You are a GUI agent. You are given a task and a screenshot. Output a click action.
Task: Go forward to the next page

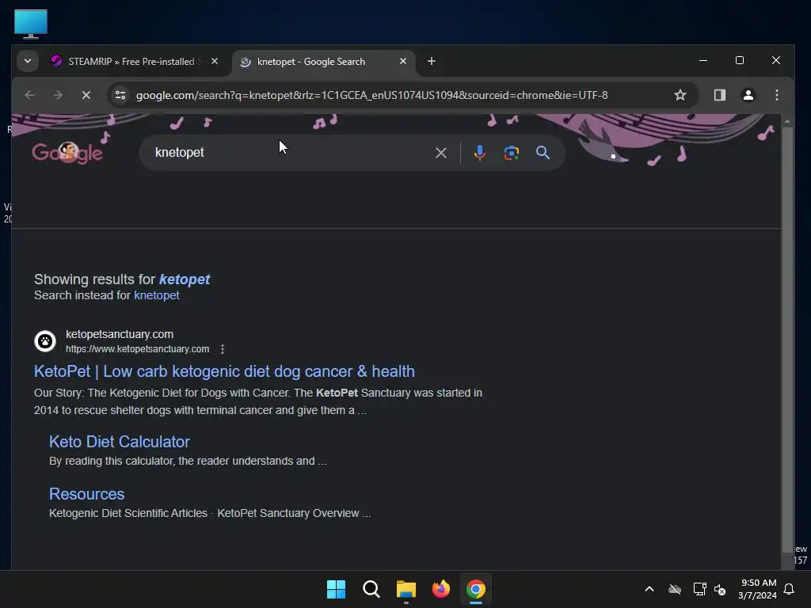[58, 95]
